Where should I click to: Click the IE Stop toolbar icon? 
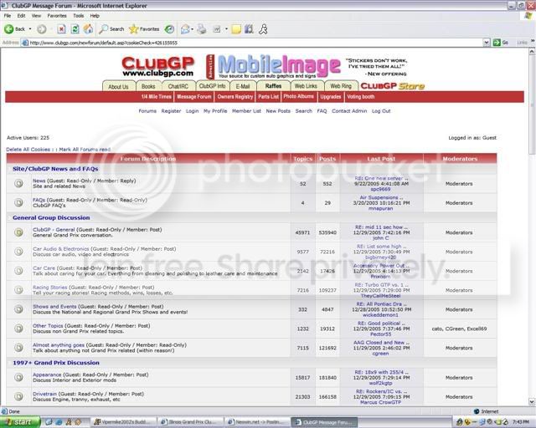coord(61,29)
